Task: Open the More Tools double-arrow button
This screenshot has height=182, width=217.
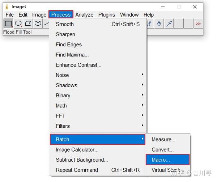Action: [x=198, y=24]
